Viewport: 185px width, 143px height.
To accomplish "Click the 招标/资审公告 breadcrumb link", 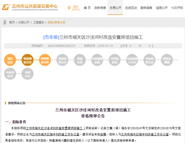I will click(x=56, y=22).
